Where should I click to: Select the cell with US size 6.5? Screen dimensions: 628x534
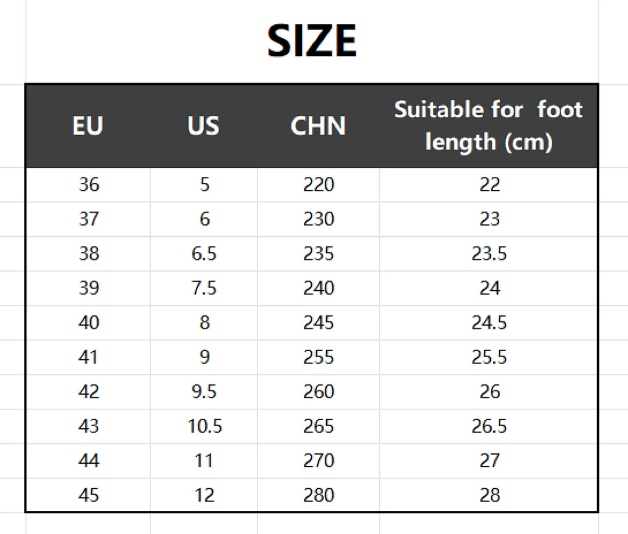coord(204,254)
